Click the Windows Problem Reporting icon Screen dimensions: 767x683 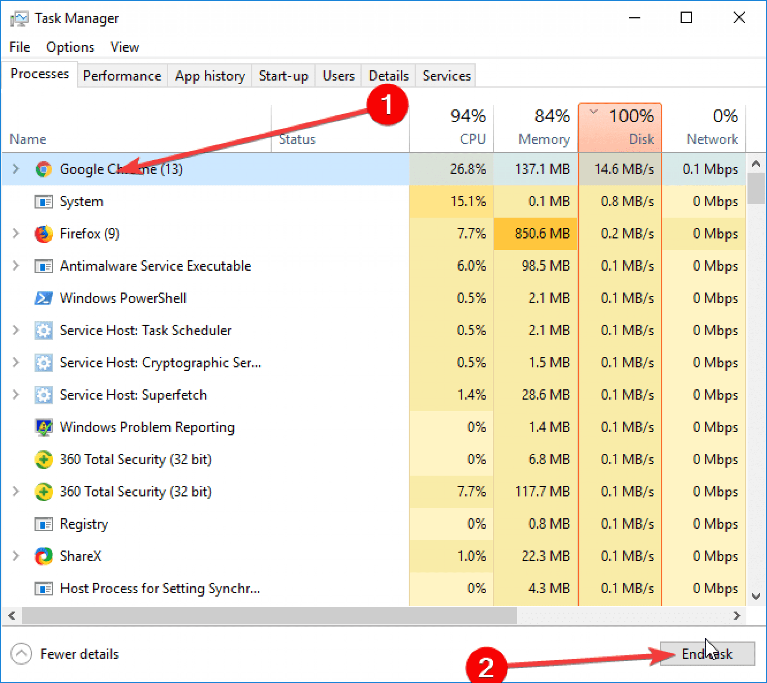(43, 428)
